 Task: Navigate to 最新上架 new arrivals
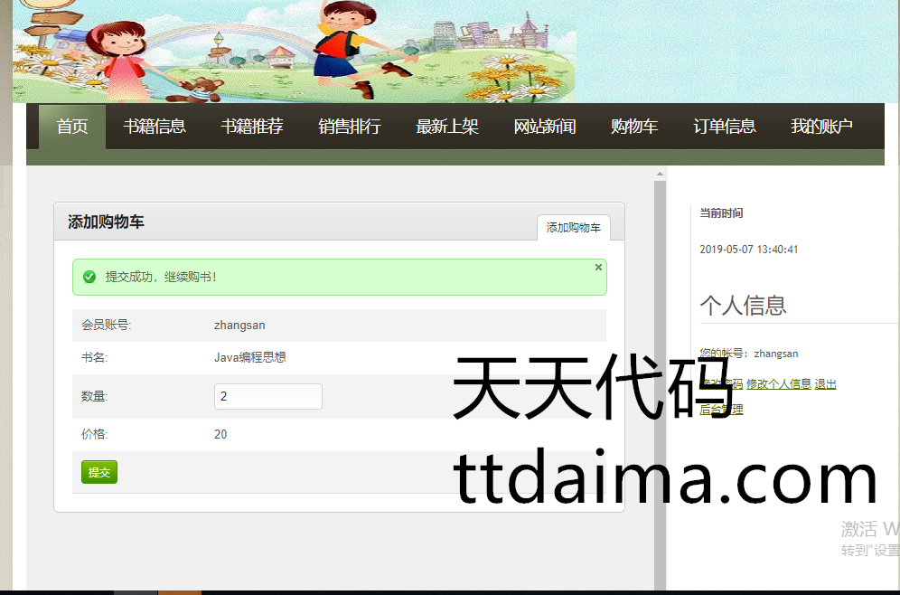click(x=447, y=127)
